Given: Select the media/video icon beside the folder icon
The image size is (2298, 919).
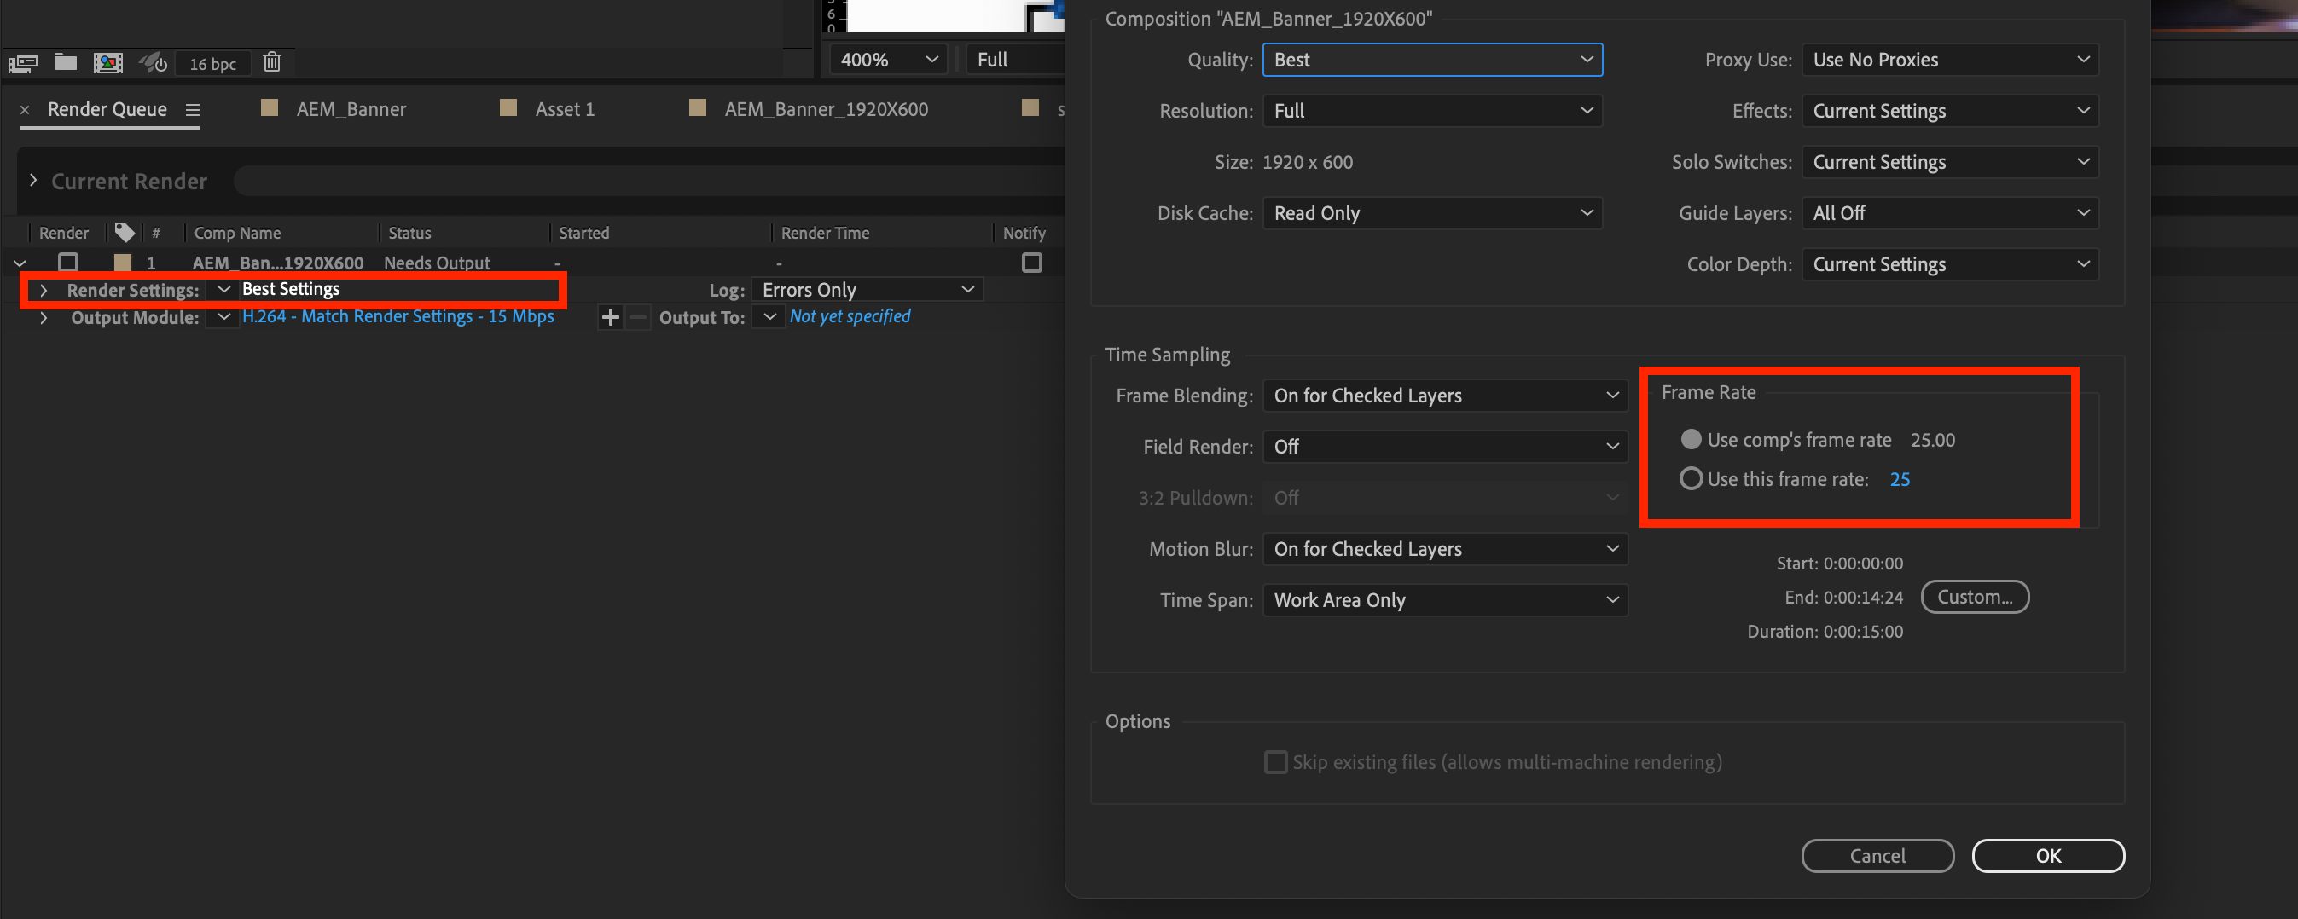Looking at the screenshot, I should tap(108, 62).
